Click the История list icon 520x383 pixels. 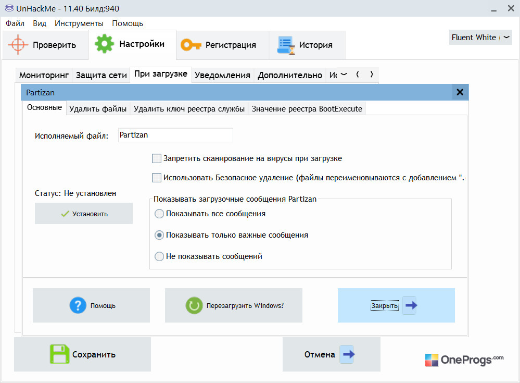(x=286, y=45)
